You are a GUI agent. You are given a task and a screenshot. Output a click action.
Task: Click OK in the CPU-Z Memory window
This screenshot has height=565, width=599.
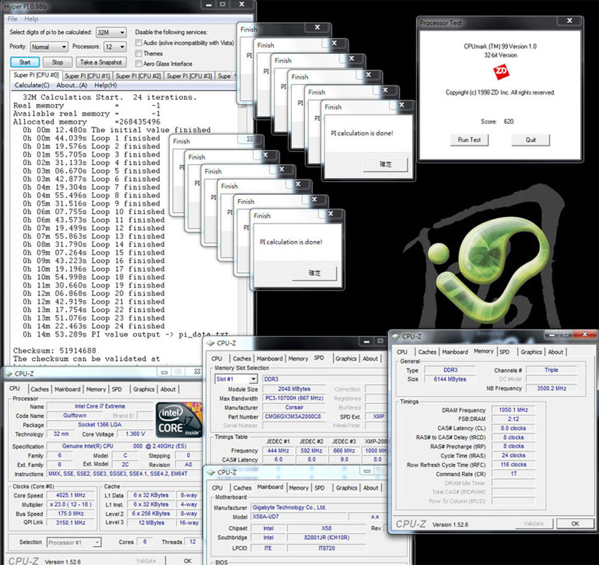tap(574, 523)
